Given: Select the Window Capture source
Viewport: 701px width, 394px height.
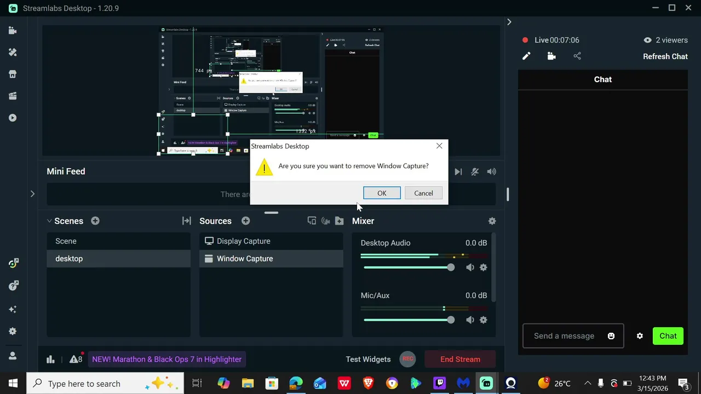Looking at the screenshot, I should 271,259.
